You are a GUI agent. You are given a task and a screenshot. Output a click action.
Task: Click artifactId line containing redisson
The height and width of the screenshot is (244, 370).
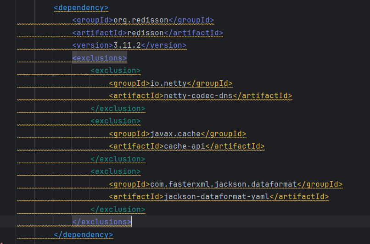[147, 33]
